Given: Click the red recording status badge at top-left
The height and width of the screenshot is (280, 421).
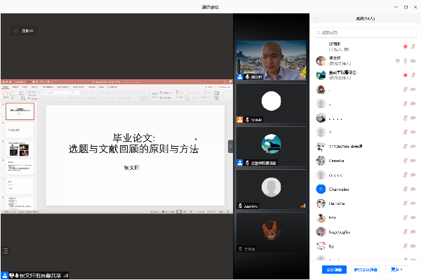Looking at the screenshot, I should 24,31.
